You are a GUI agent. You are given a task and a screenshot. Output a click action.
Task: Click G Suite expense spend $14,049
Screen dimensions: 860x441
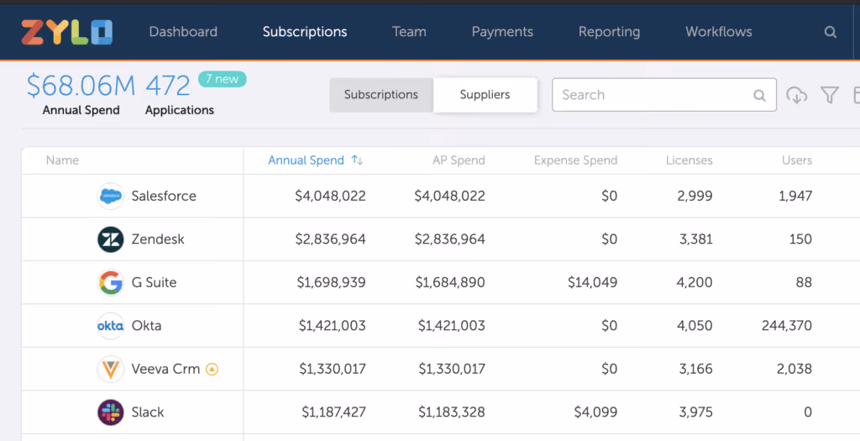coord(592,282)
